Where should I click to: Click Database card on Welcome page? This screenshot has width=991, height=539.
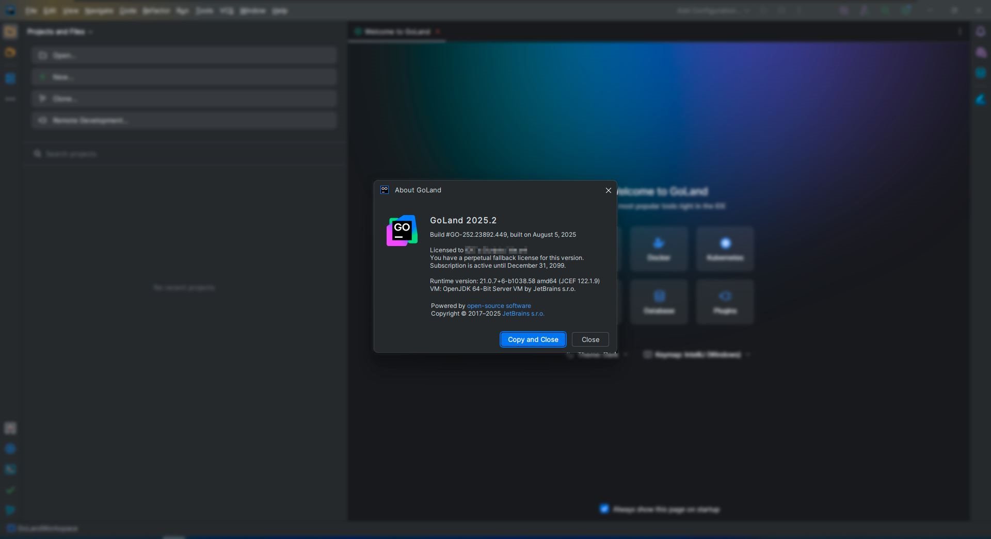coord(659,302)
